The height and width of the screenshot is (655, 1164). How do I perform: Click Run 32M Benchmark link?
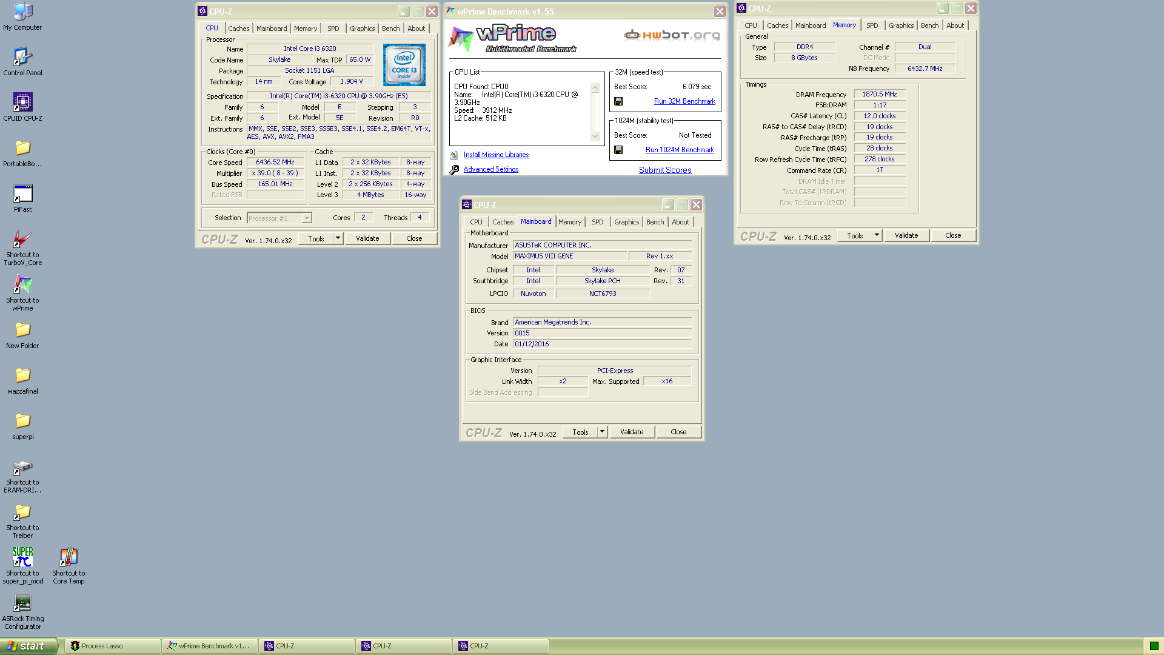point(684,101)
